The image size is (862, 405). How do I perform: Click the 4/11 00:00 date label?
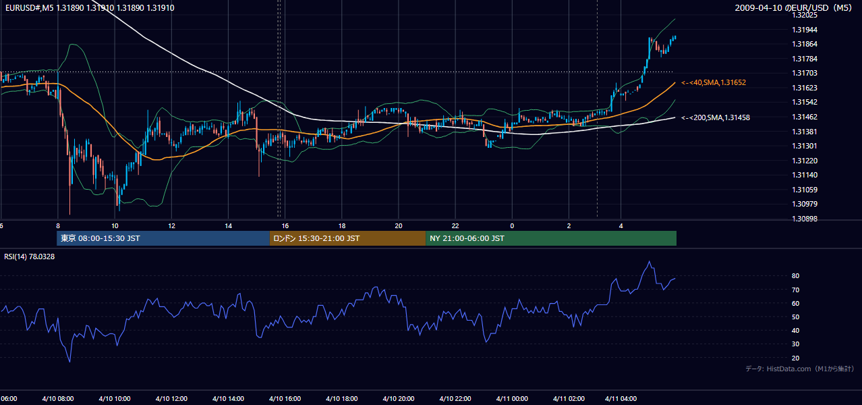(512, 399)
